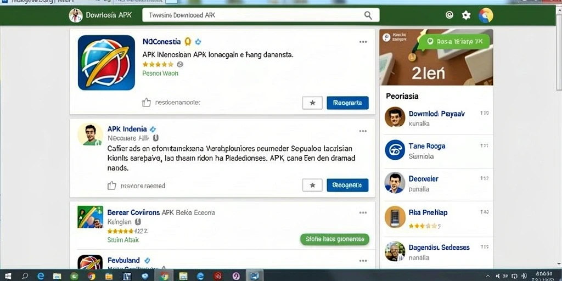Image resolution: width=562 pixels, height=281 pixels.
Task: Click the blue Reogrerta button
Action: coord(347,103)
